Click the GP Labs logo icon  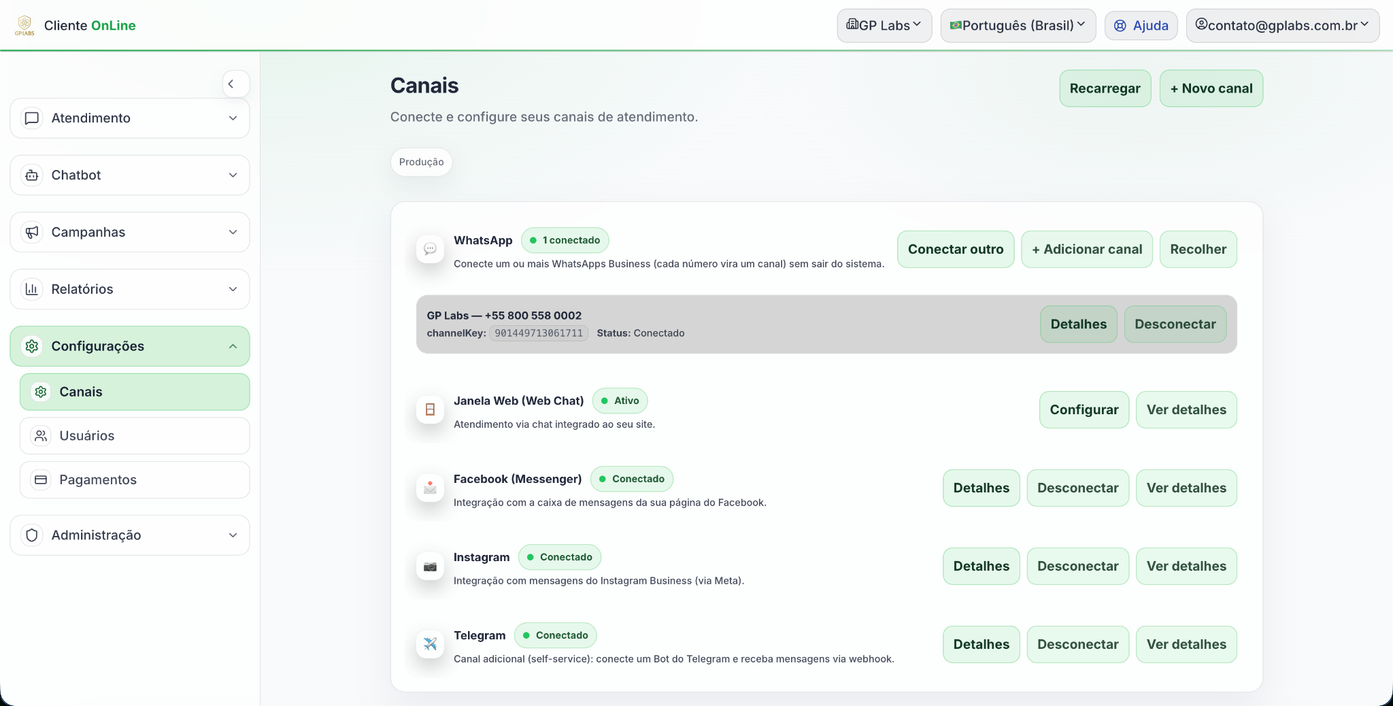[24, 25]
